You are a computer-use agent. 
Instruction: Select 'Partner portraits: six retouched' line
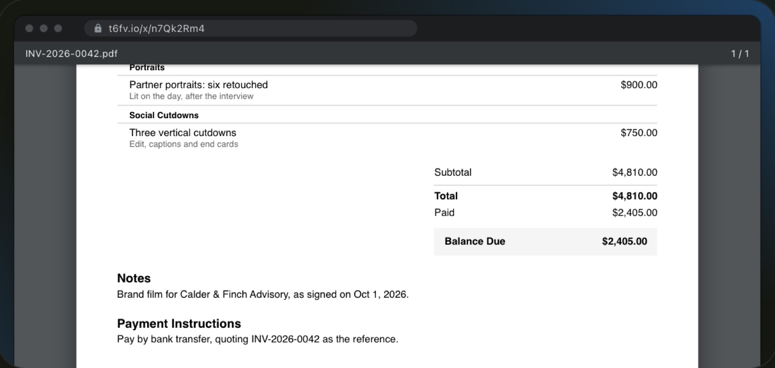pyautogui.click(x=199, y=85)
